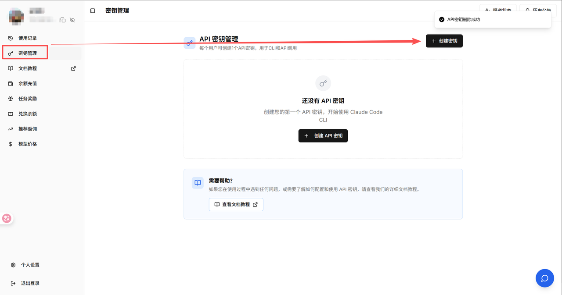Screen dimensions: 562x295
Task: Open 任务奖励 gift menu item
Action: click(x=28, y=99)
